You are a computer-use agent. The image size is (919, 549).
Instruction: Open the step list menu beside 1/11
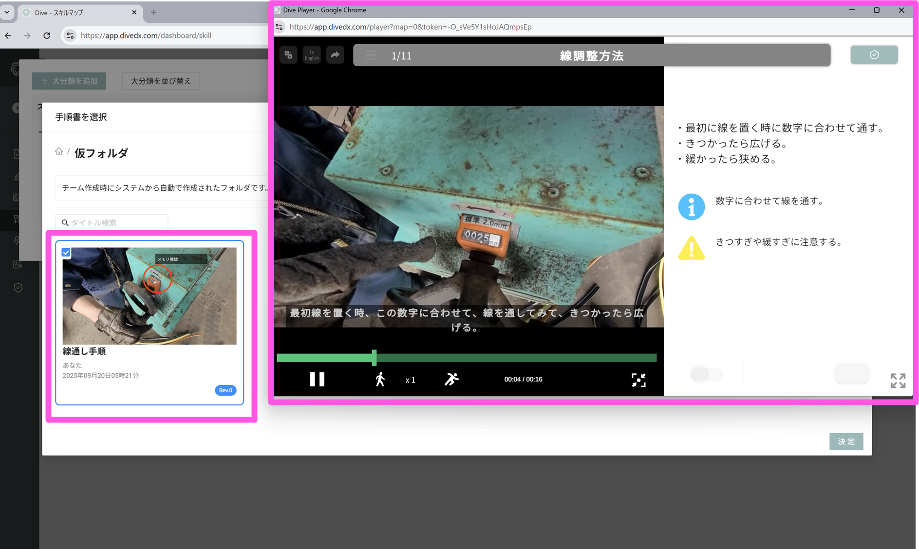[x=371, y=55]
